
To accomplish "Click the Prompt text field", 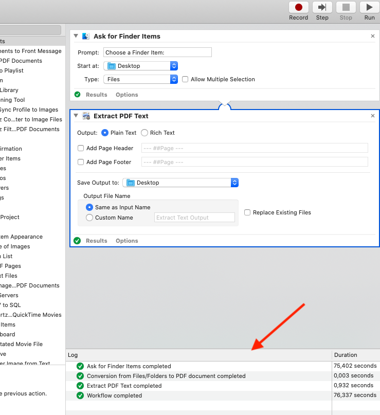I will (x=157, y=52).
